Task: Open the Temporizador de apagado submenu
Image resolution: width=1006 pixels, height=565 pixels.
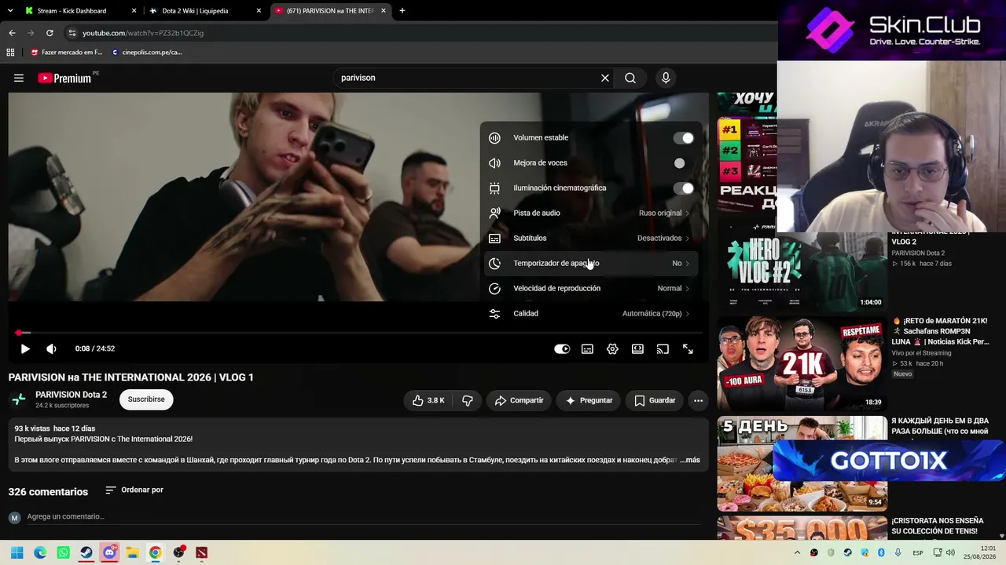Action: (x=591, y=263)
